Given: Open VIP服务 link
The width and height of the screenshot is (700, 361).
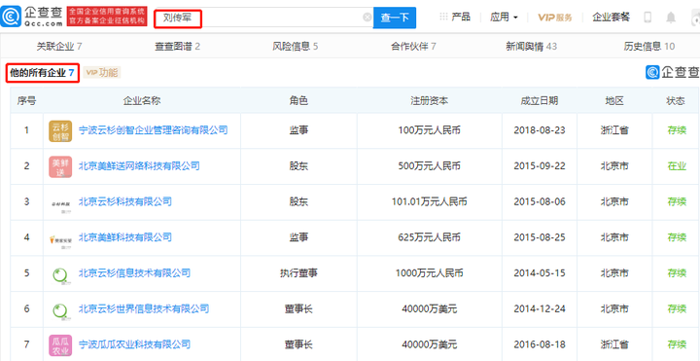Looking at the screenshot, I should point(554,18).
